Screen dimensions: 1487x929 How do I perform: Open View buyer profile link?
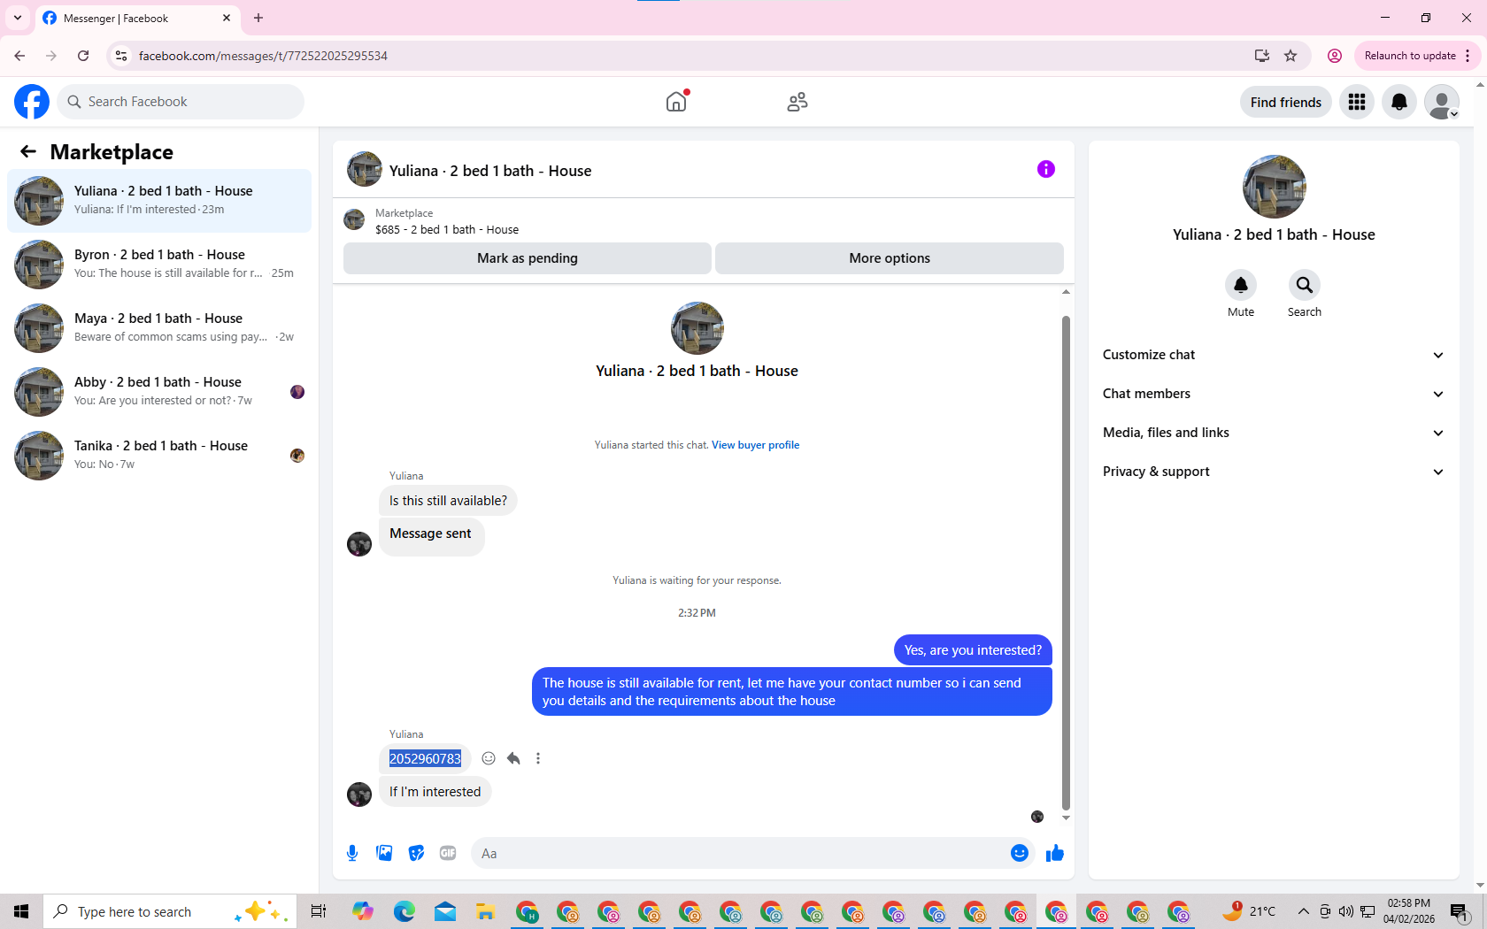coord(755,445)
